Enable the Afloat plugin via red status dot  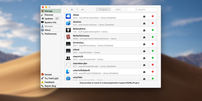tap(153, 16)
